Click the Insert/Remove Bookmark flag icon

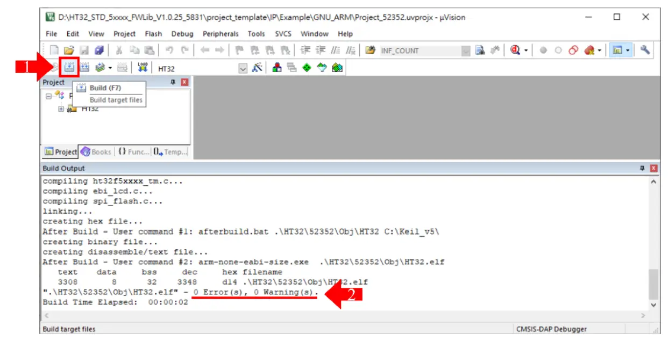239,50
